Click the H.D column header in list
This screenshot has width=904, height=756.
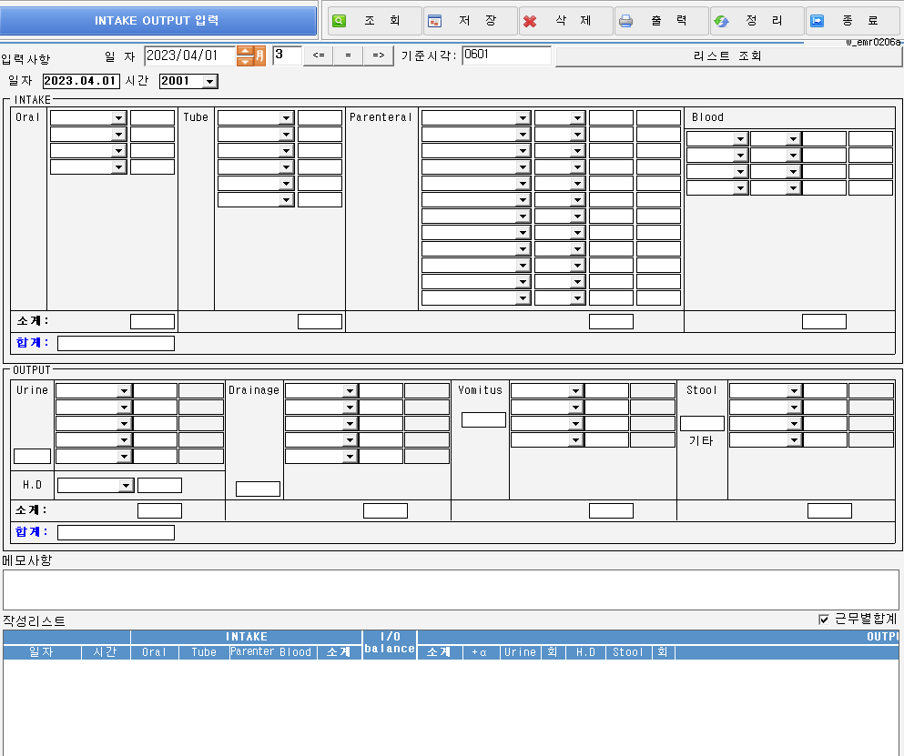coord(585,651)
